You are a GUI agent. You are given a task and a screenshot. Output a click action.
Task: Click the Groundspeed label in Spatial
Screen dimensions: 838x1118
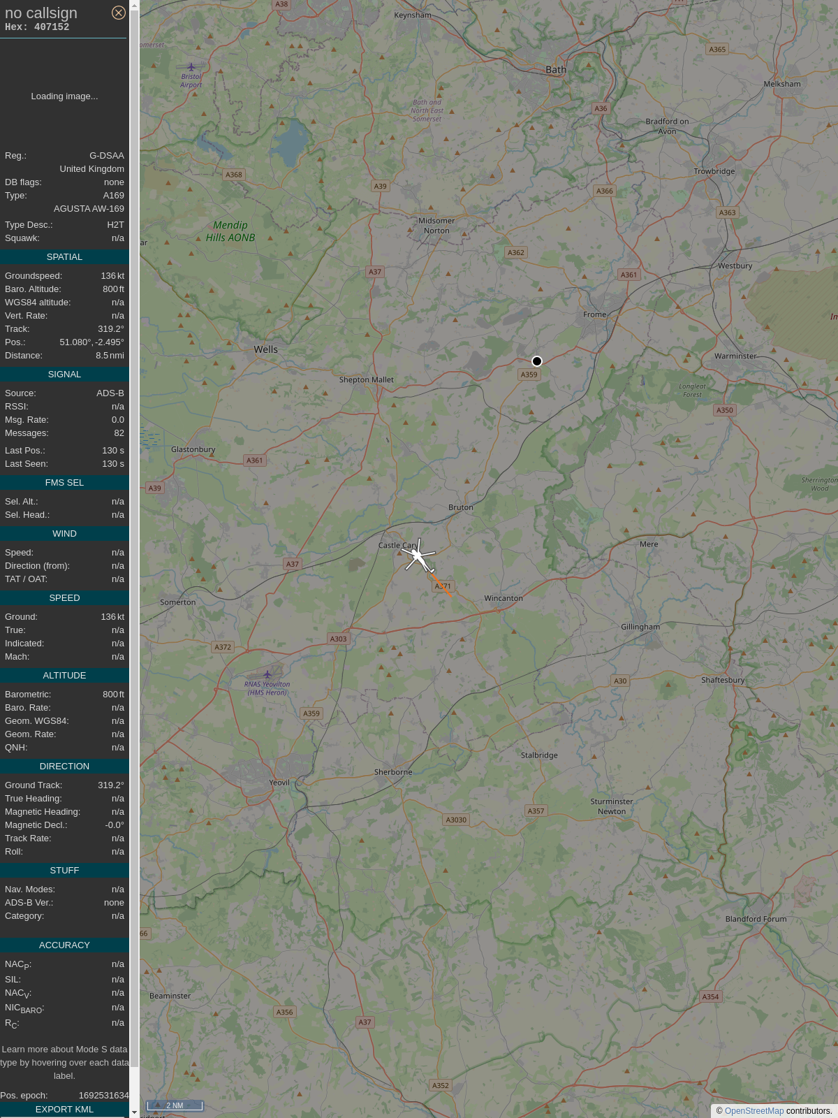tap(34, 276)
